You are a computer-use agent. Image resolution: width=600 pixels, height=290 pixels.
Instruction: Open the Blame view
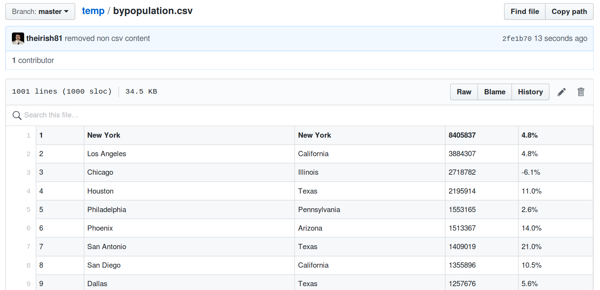coord(495,92)
